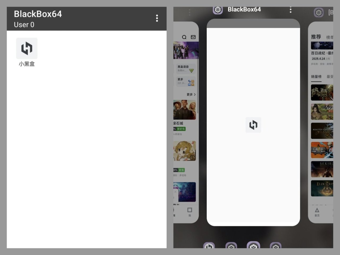Select the bottom-row 小黑盒 logo app icon
Image resolution: width=340 pixels, height=255 pixels.
click(209, 245)
